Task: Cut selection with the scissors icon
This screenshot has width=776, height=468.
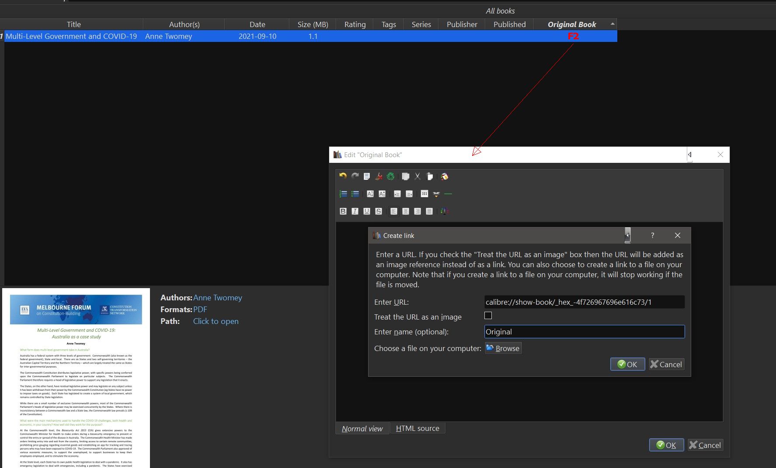Action: (418, 176)
